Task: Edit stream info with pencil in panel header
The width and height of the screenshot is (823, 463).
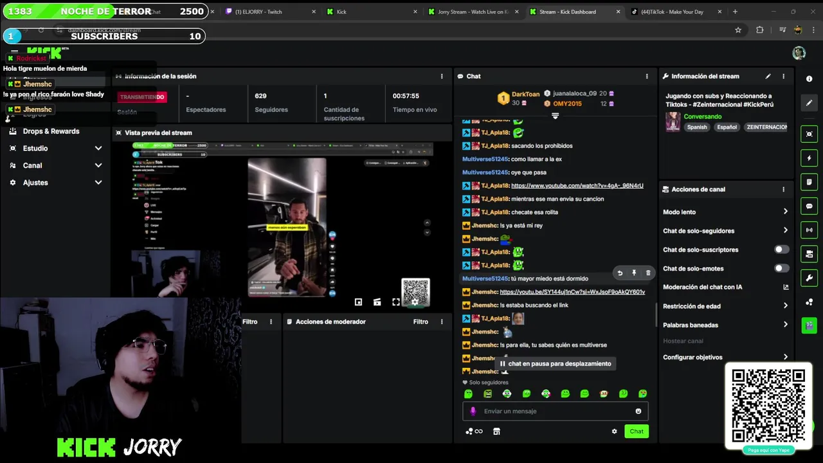Action: pyautogui.click(x=768, y=76)
